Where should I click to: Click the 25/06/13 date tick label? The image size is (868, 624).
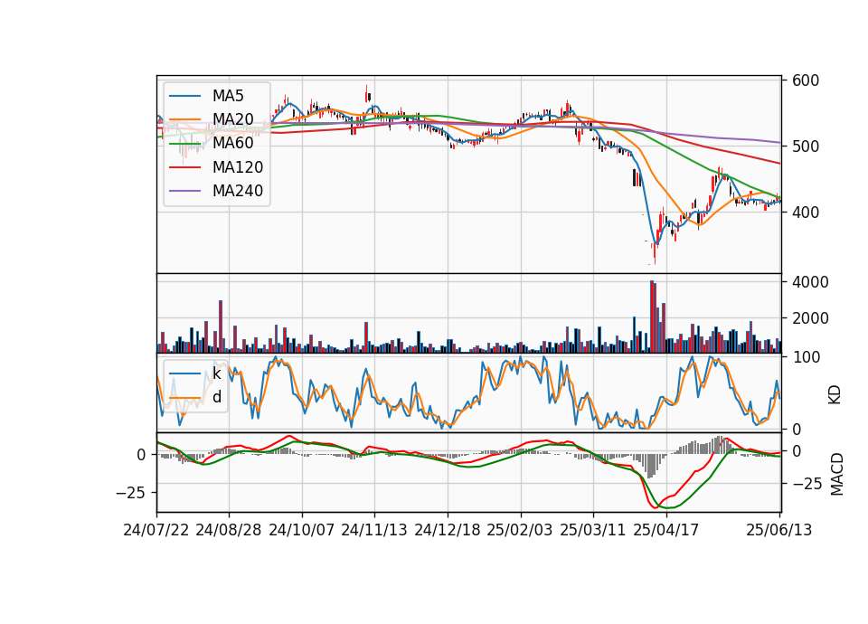tap(778, 530)
